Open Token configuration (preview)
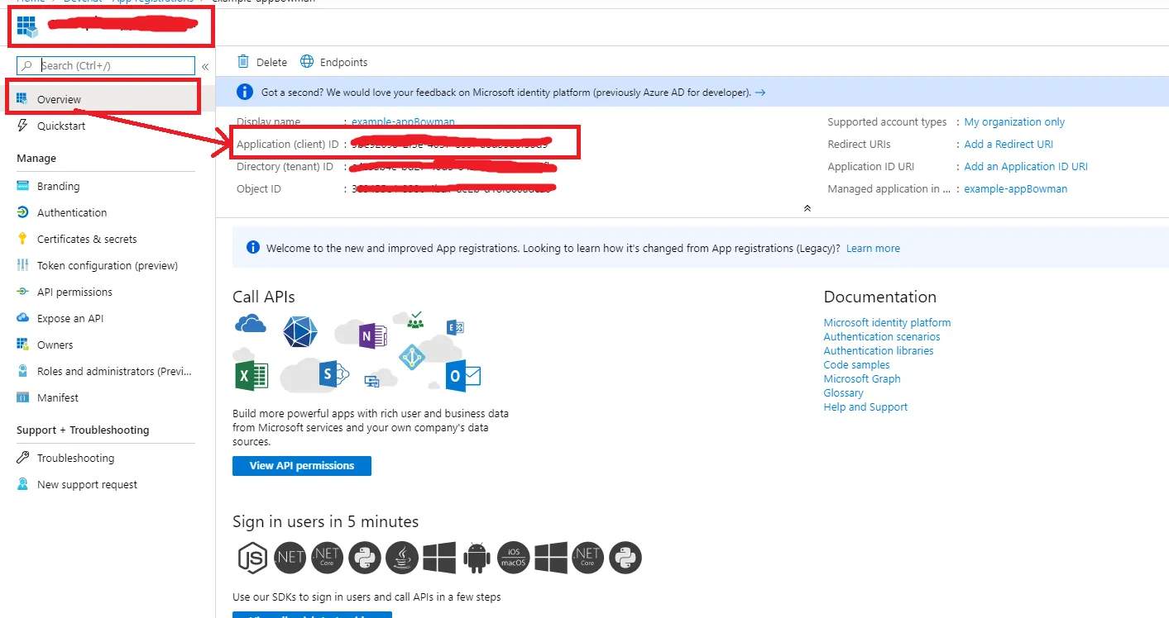This screenshot has height=618, width=1169. pos(108,265)
